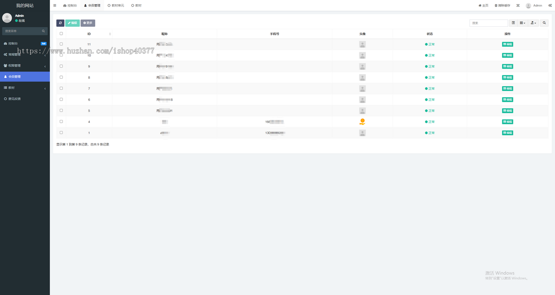Click the 正常 status in row ID 11
The width and height of the screenshot is (555, 295).
click(430, 44)
